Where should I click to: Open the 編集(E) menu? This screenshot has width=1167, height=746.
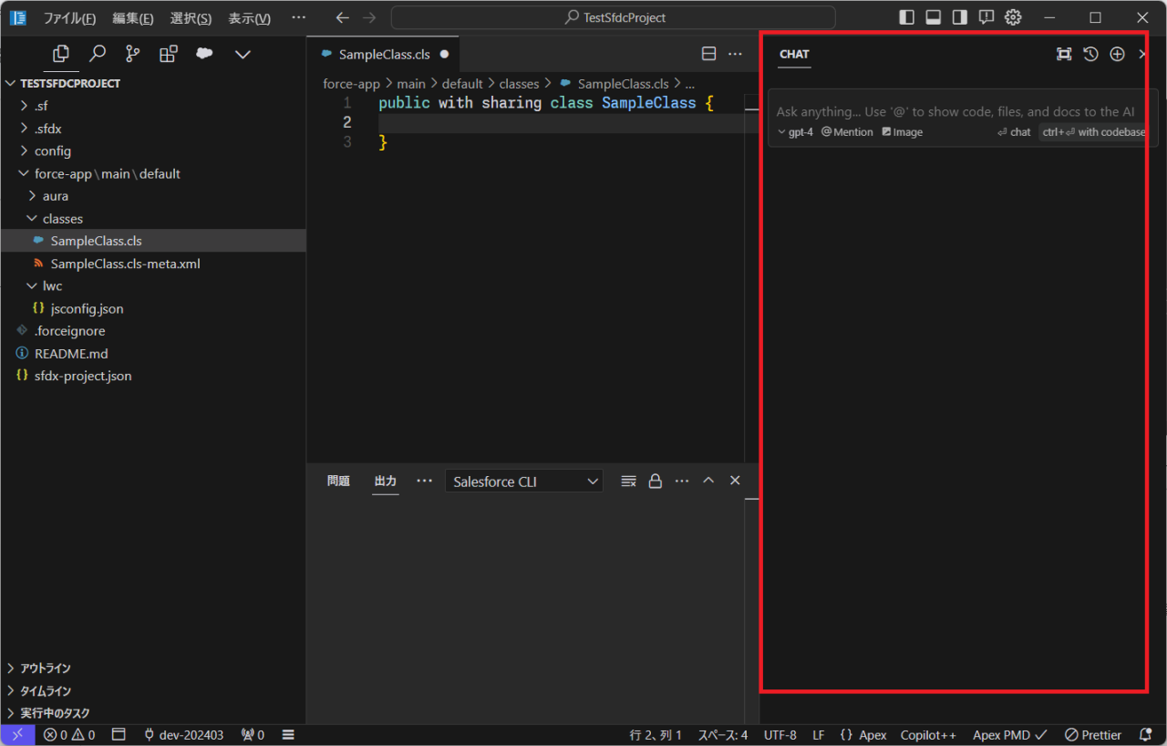pyautogui.click(x=133, y=18)
